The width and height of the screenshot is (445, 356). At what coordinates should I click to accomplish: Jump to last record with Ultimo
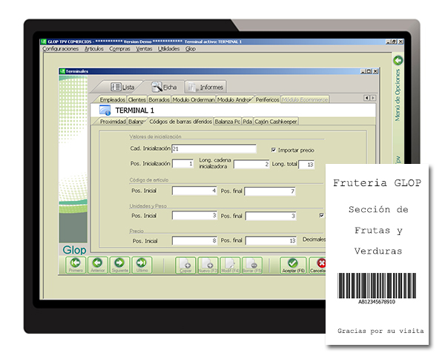(x=142, y=266)
